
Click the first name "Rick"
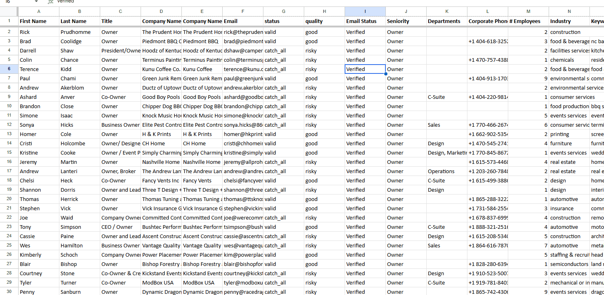pyautogui.click(x=39, y=32)
